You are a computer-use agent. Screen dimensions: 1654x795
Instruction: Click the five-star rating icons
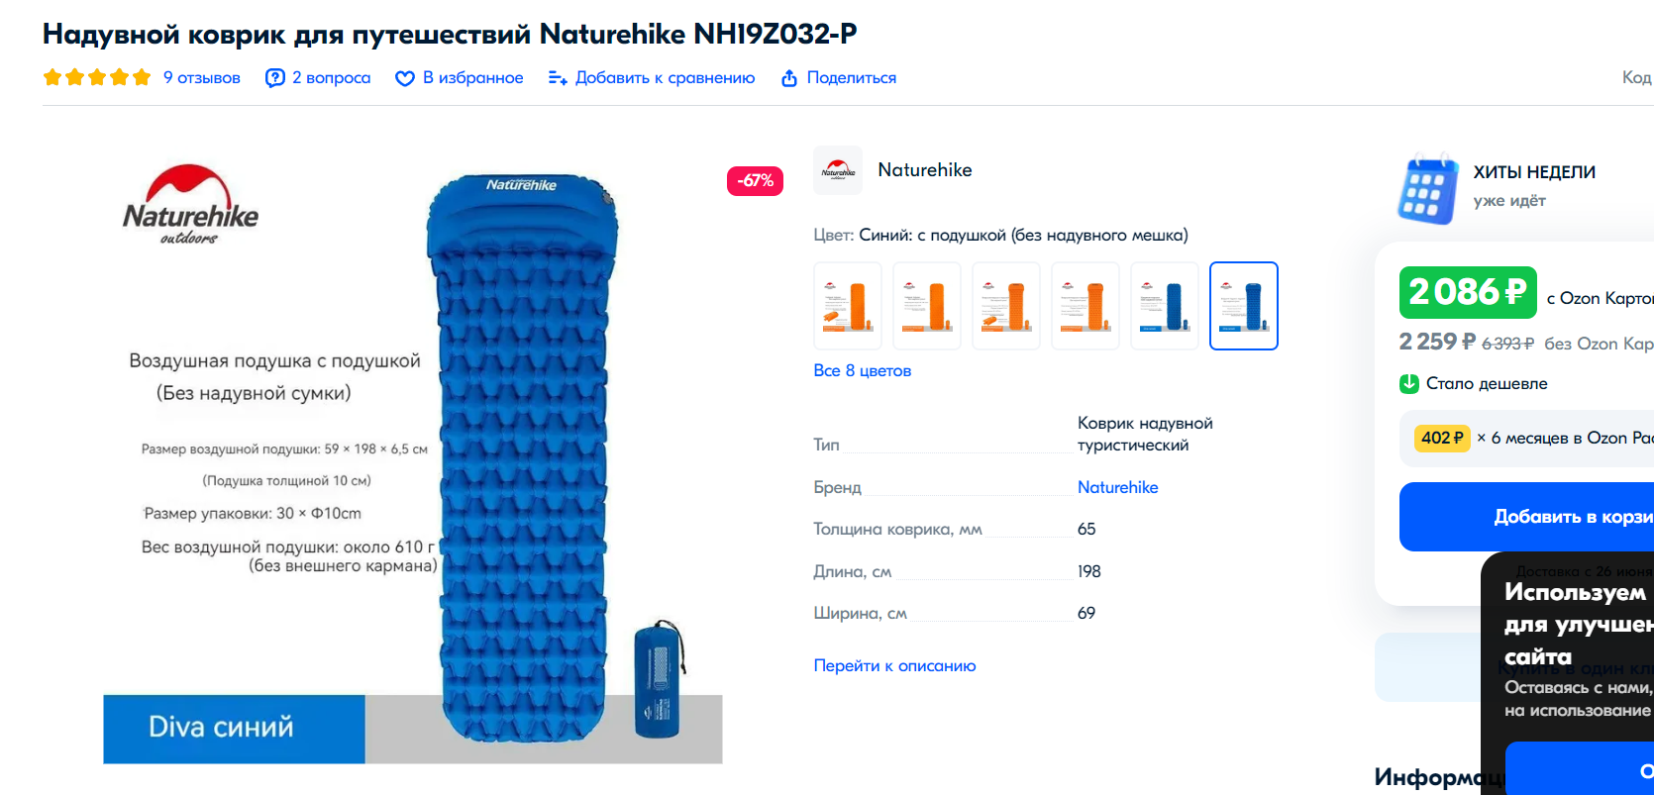[x=97, y=77]
